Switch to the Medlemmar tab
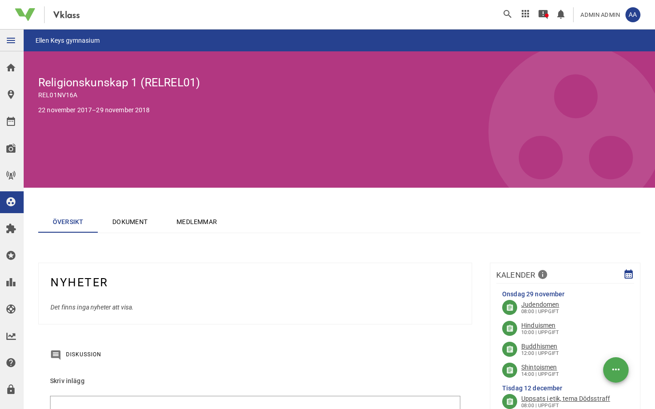This screenshot has height=409, width=655. [x=196, y=222]
